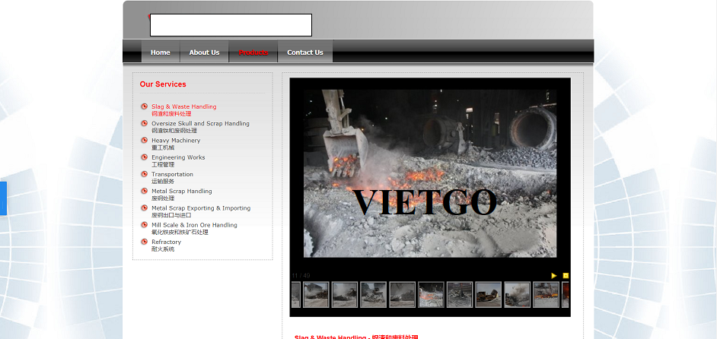Click the bullet icon beside Slag & Waste Handling

144,106
